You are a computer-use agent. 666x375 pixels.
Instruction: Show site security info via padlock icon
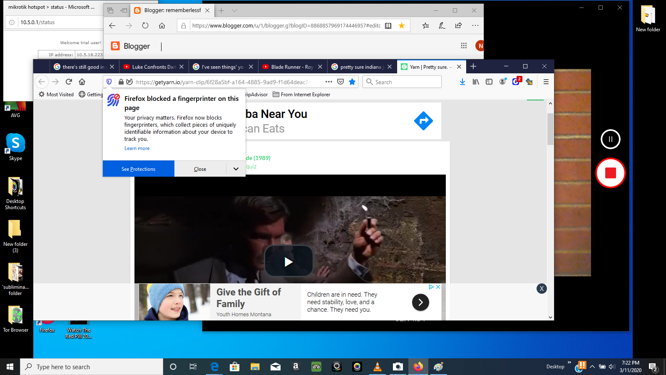tap(121, 82)
